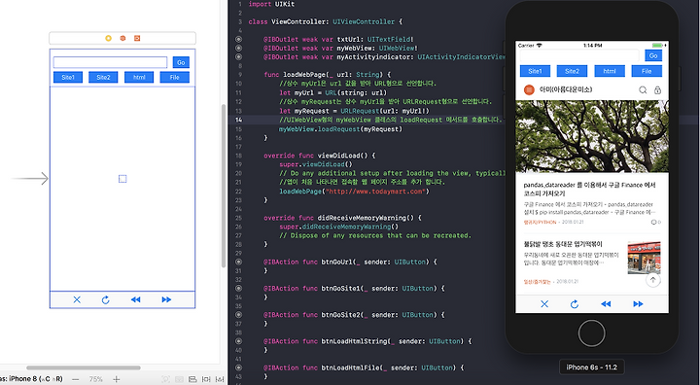The width and height of the screenshot is (700, 385).
Task: Click the storyboard rewind toolbar icon
Action: click(136, 299)
